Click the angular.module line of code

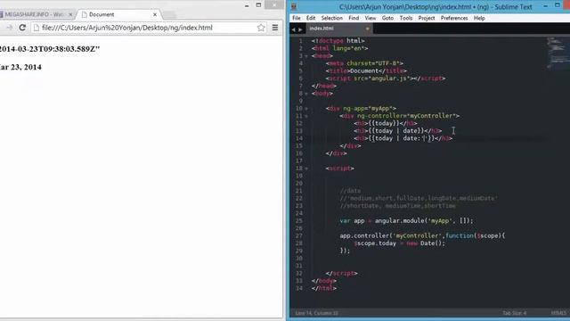coord(406,220)
